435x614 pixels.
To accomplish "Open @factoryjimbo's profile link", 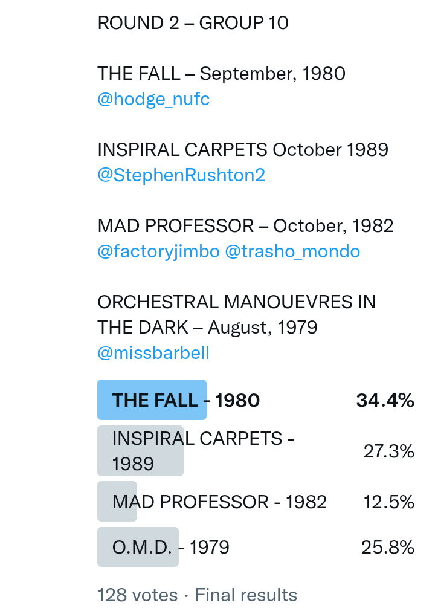I will point(158,251).
